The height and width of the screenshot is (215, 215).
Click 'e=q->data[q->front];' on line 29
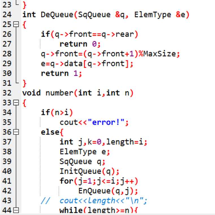pos(87,64)
